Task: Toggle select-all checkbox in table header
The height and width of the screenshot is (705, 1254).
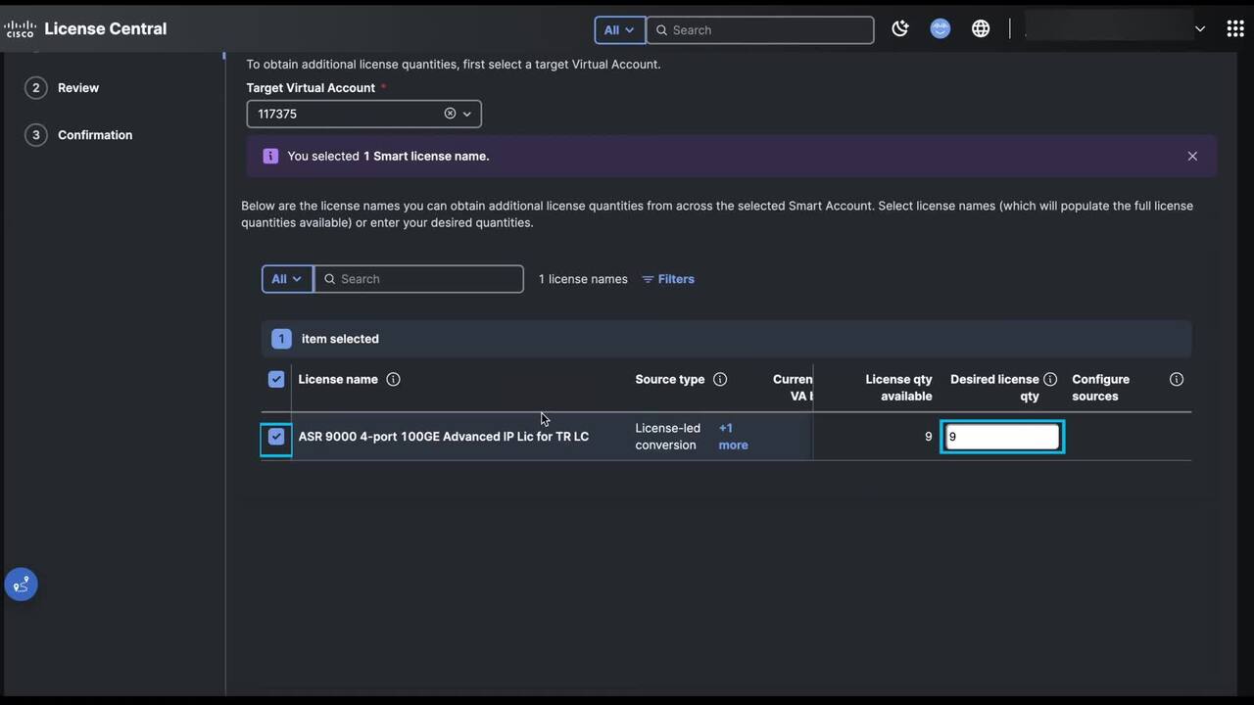Action: (x=276, y=379)
